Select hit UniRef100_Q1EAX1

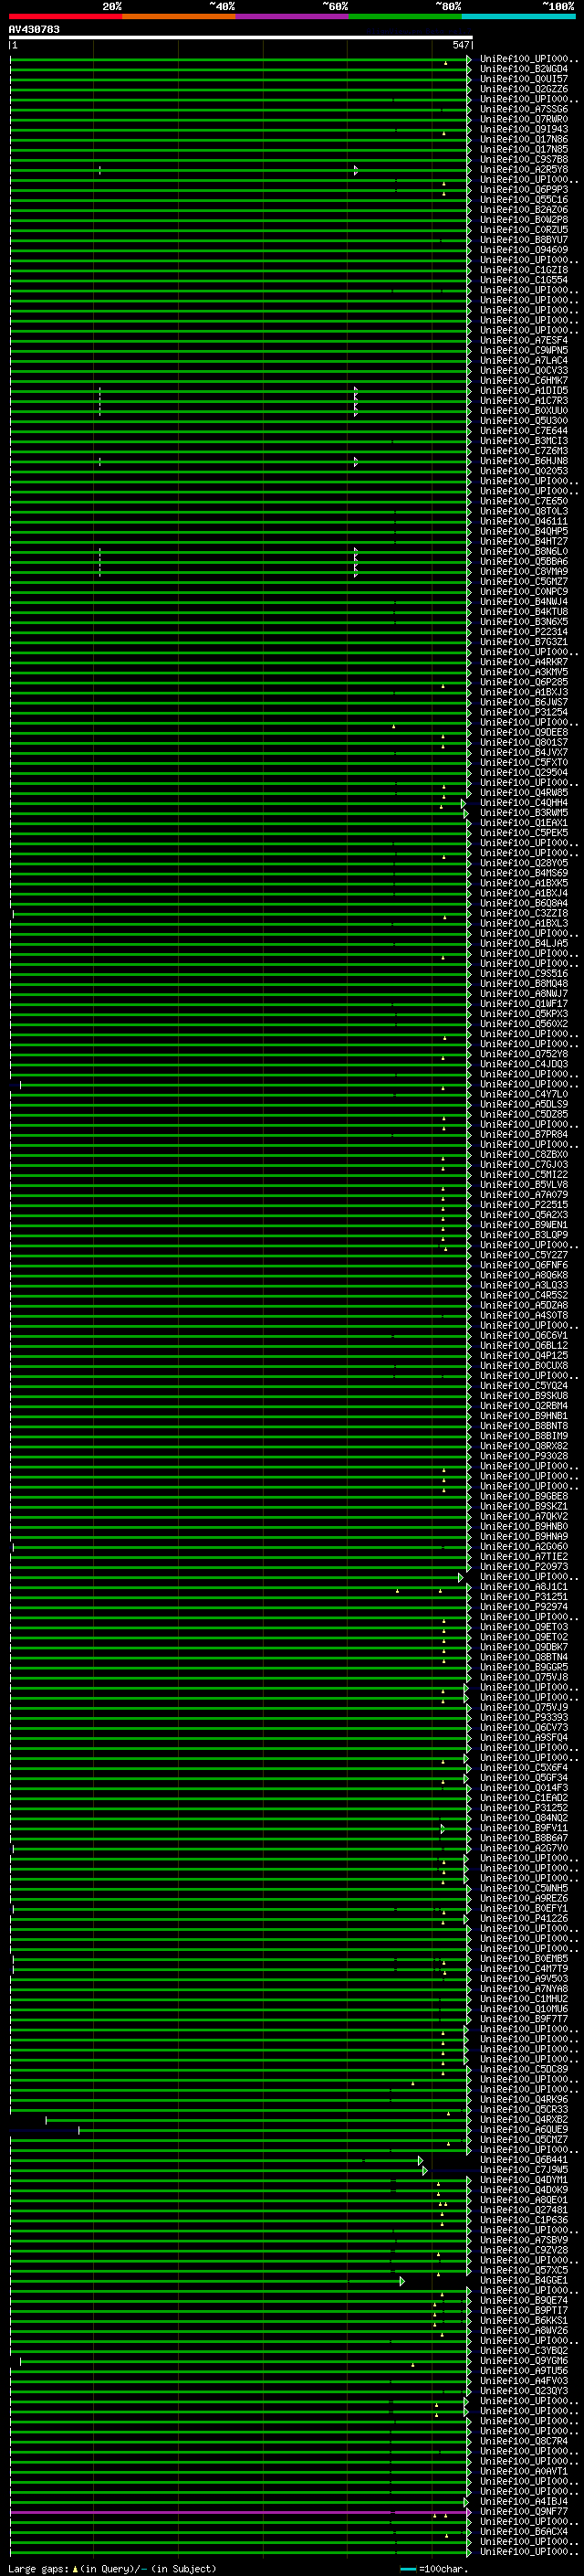coord(523,823)
